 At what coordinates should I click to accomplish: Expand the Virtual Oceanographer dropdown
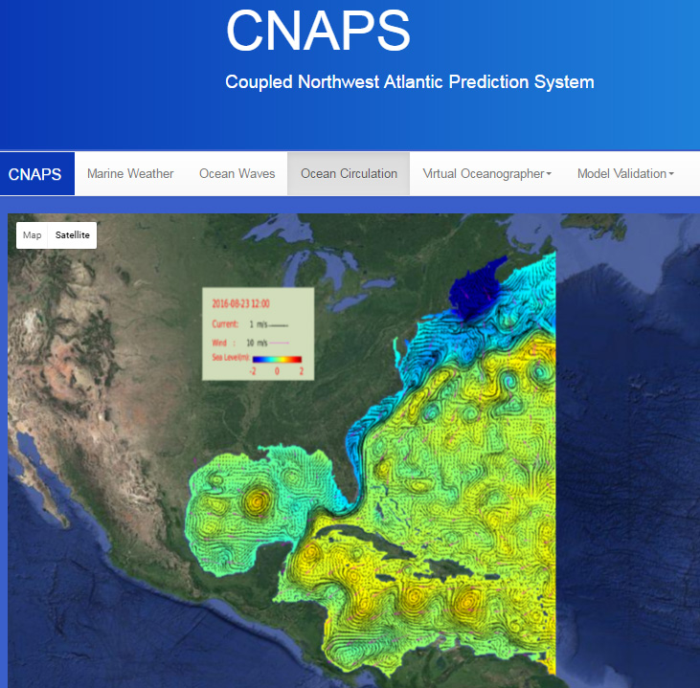[486, 173]
